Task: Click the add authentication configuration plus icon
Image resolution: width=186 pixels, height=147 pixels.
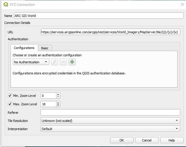Action: [x=72, y=62]
